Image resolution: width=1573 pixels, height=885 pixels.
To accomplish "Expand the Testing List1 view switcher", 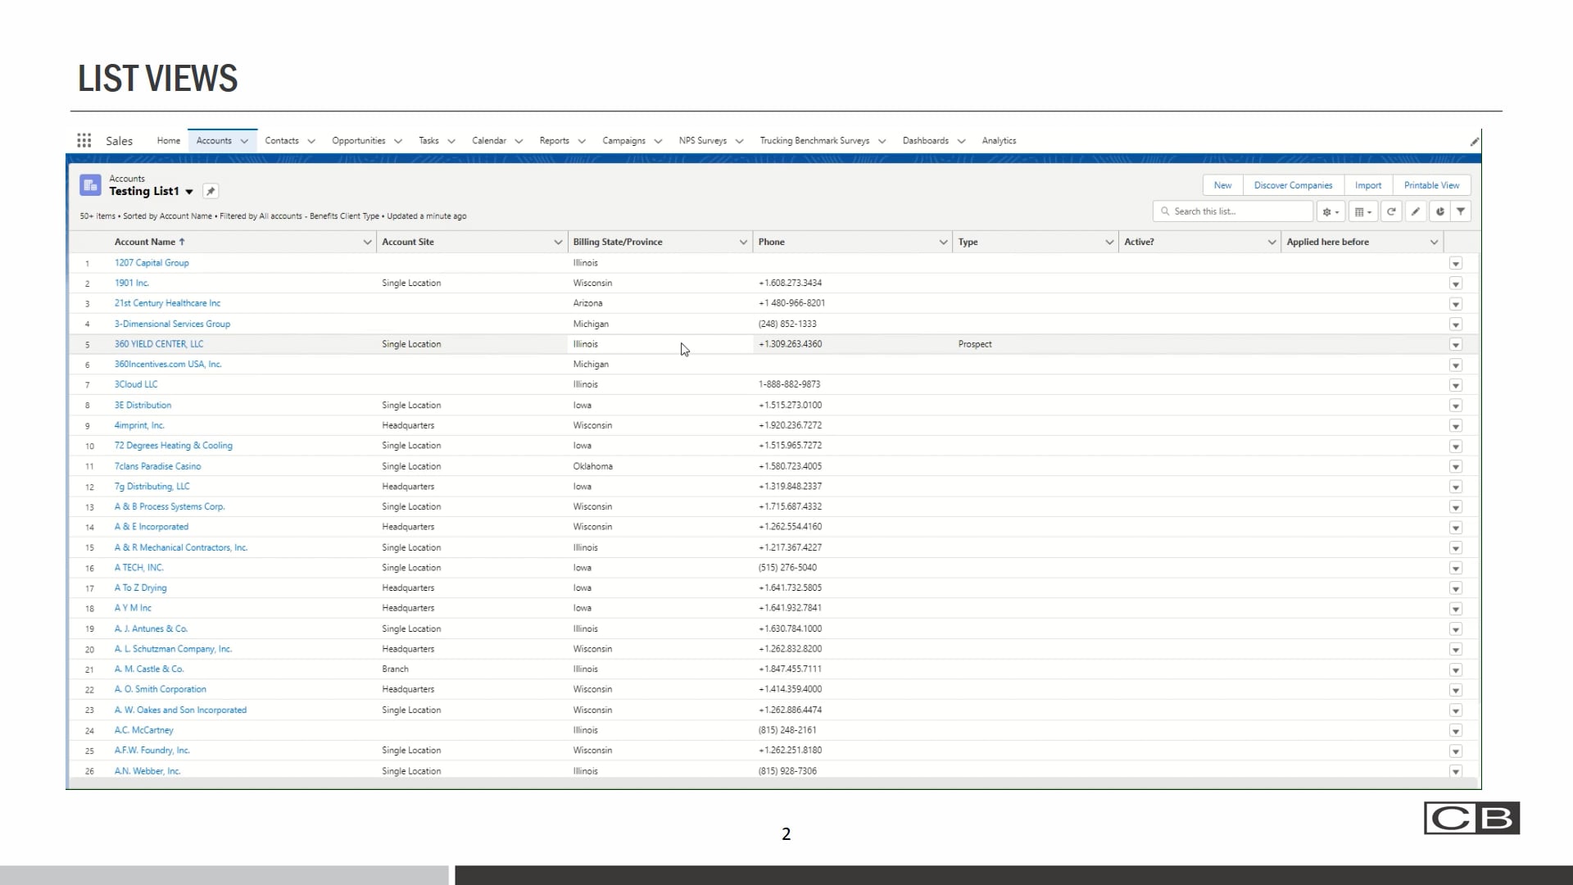I will [189, 192].
